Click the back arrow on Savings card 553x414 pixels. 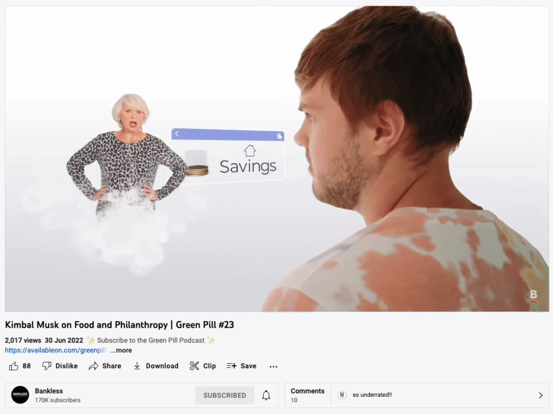[177, 133]
